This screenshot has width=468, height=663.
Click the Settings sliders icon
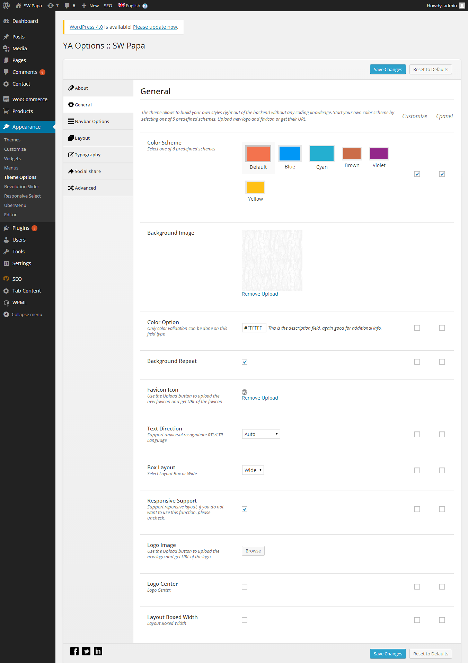coord(6,263)
